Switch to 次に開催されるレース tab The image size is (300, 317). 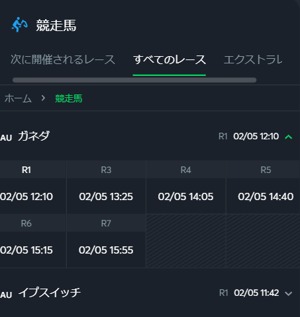[63, 59]
